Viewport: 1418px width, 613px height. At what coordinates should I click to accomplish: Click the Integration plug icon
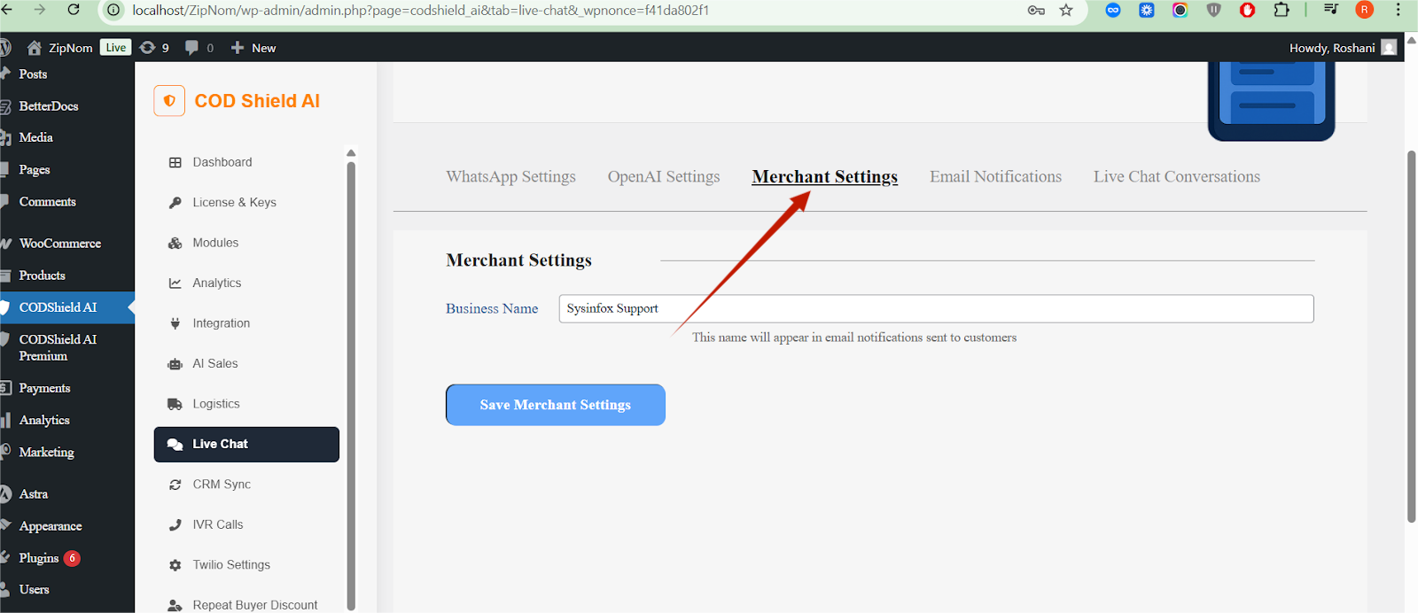pos(175,323)
